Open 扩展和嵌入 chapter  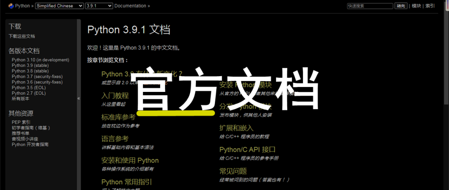pos(236,128)
